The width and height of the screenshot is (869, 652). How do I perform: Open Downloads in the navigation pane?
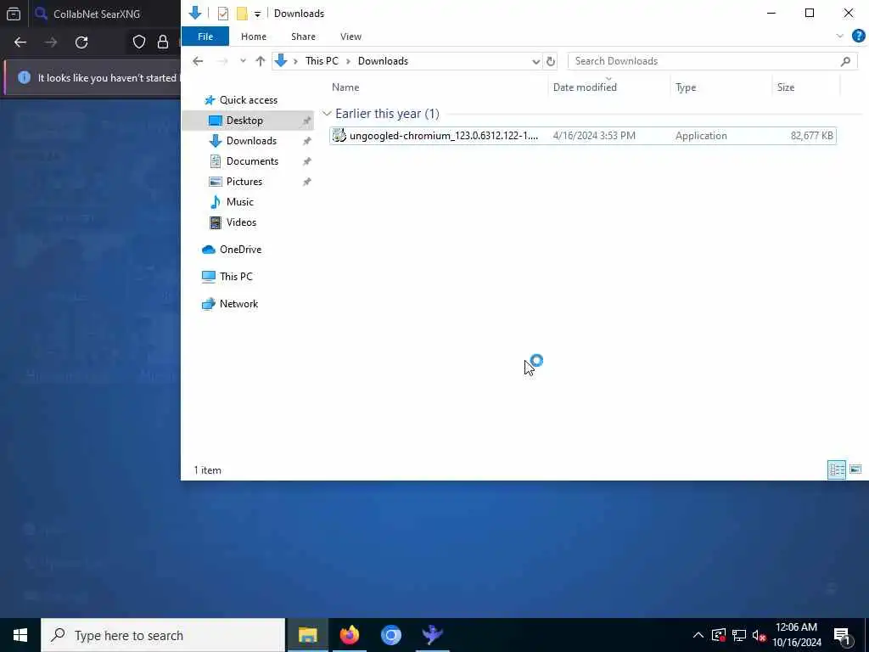coord(251,141)
